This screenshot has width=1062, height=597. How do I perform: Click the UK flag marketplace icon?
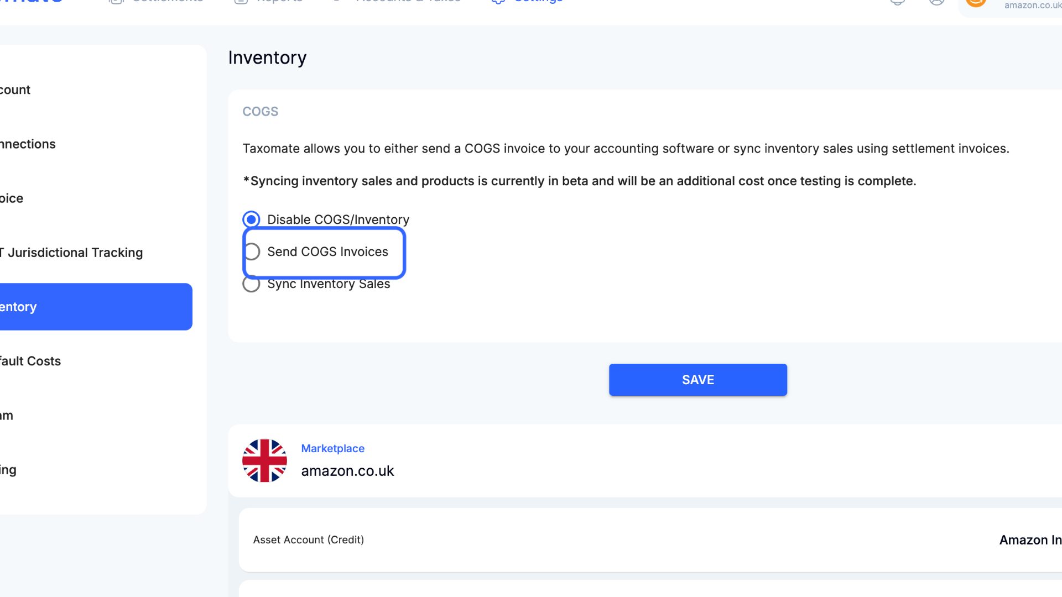264,460
